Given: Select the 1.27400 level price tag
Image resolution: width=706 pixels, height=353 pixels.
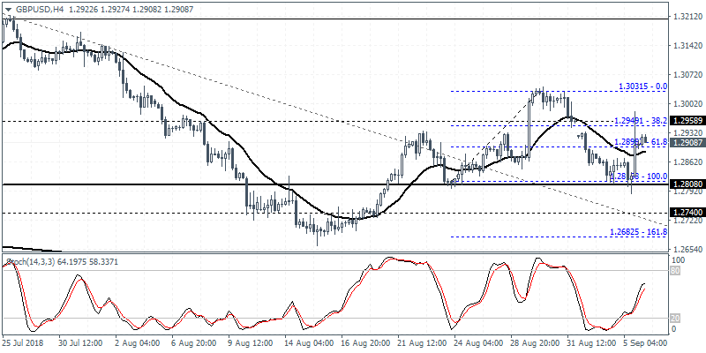Looking at the screenshot, I should tap(687, 213).
